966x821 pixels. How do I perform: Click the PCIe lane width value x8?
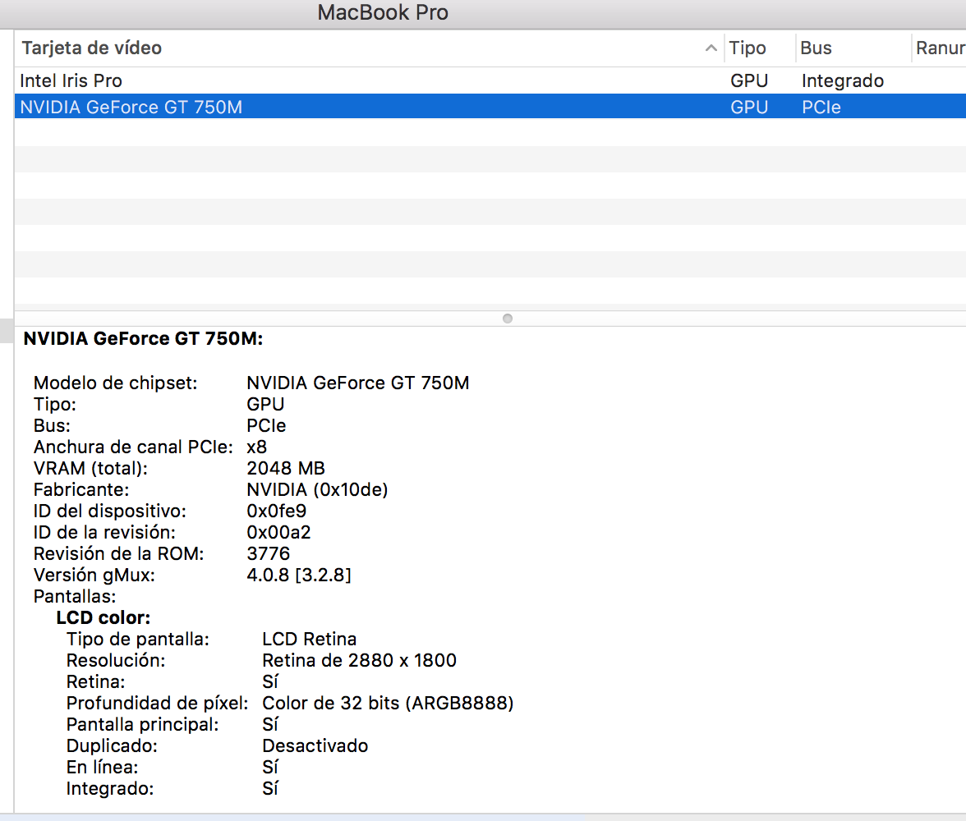click(x=257, y=447)
